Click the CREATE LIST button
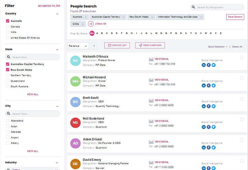Screen dimensions: 248x170 [117, 45]
